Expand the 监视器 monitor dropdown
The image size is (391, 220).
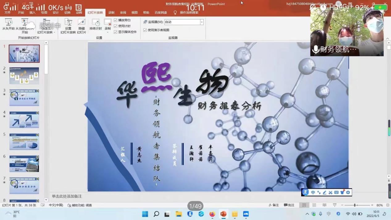coord(202,22)
